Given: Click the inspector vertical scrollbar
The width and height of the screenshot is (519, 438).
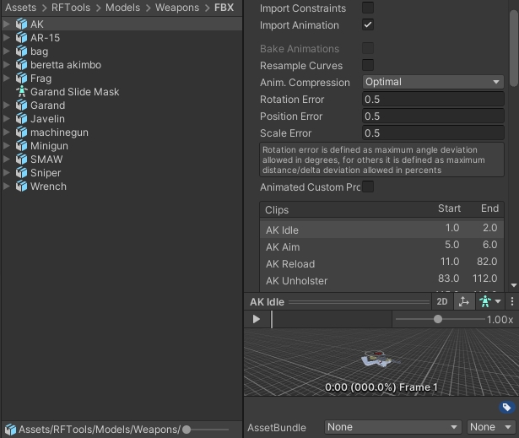Looking at the screenshot, I should coord(514,48).
